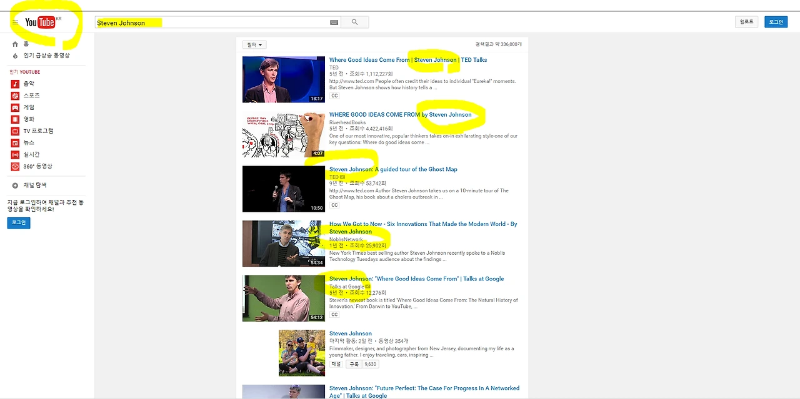Open the filter dropdown above results
This screenshot has height=399, width=800.
254,45
